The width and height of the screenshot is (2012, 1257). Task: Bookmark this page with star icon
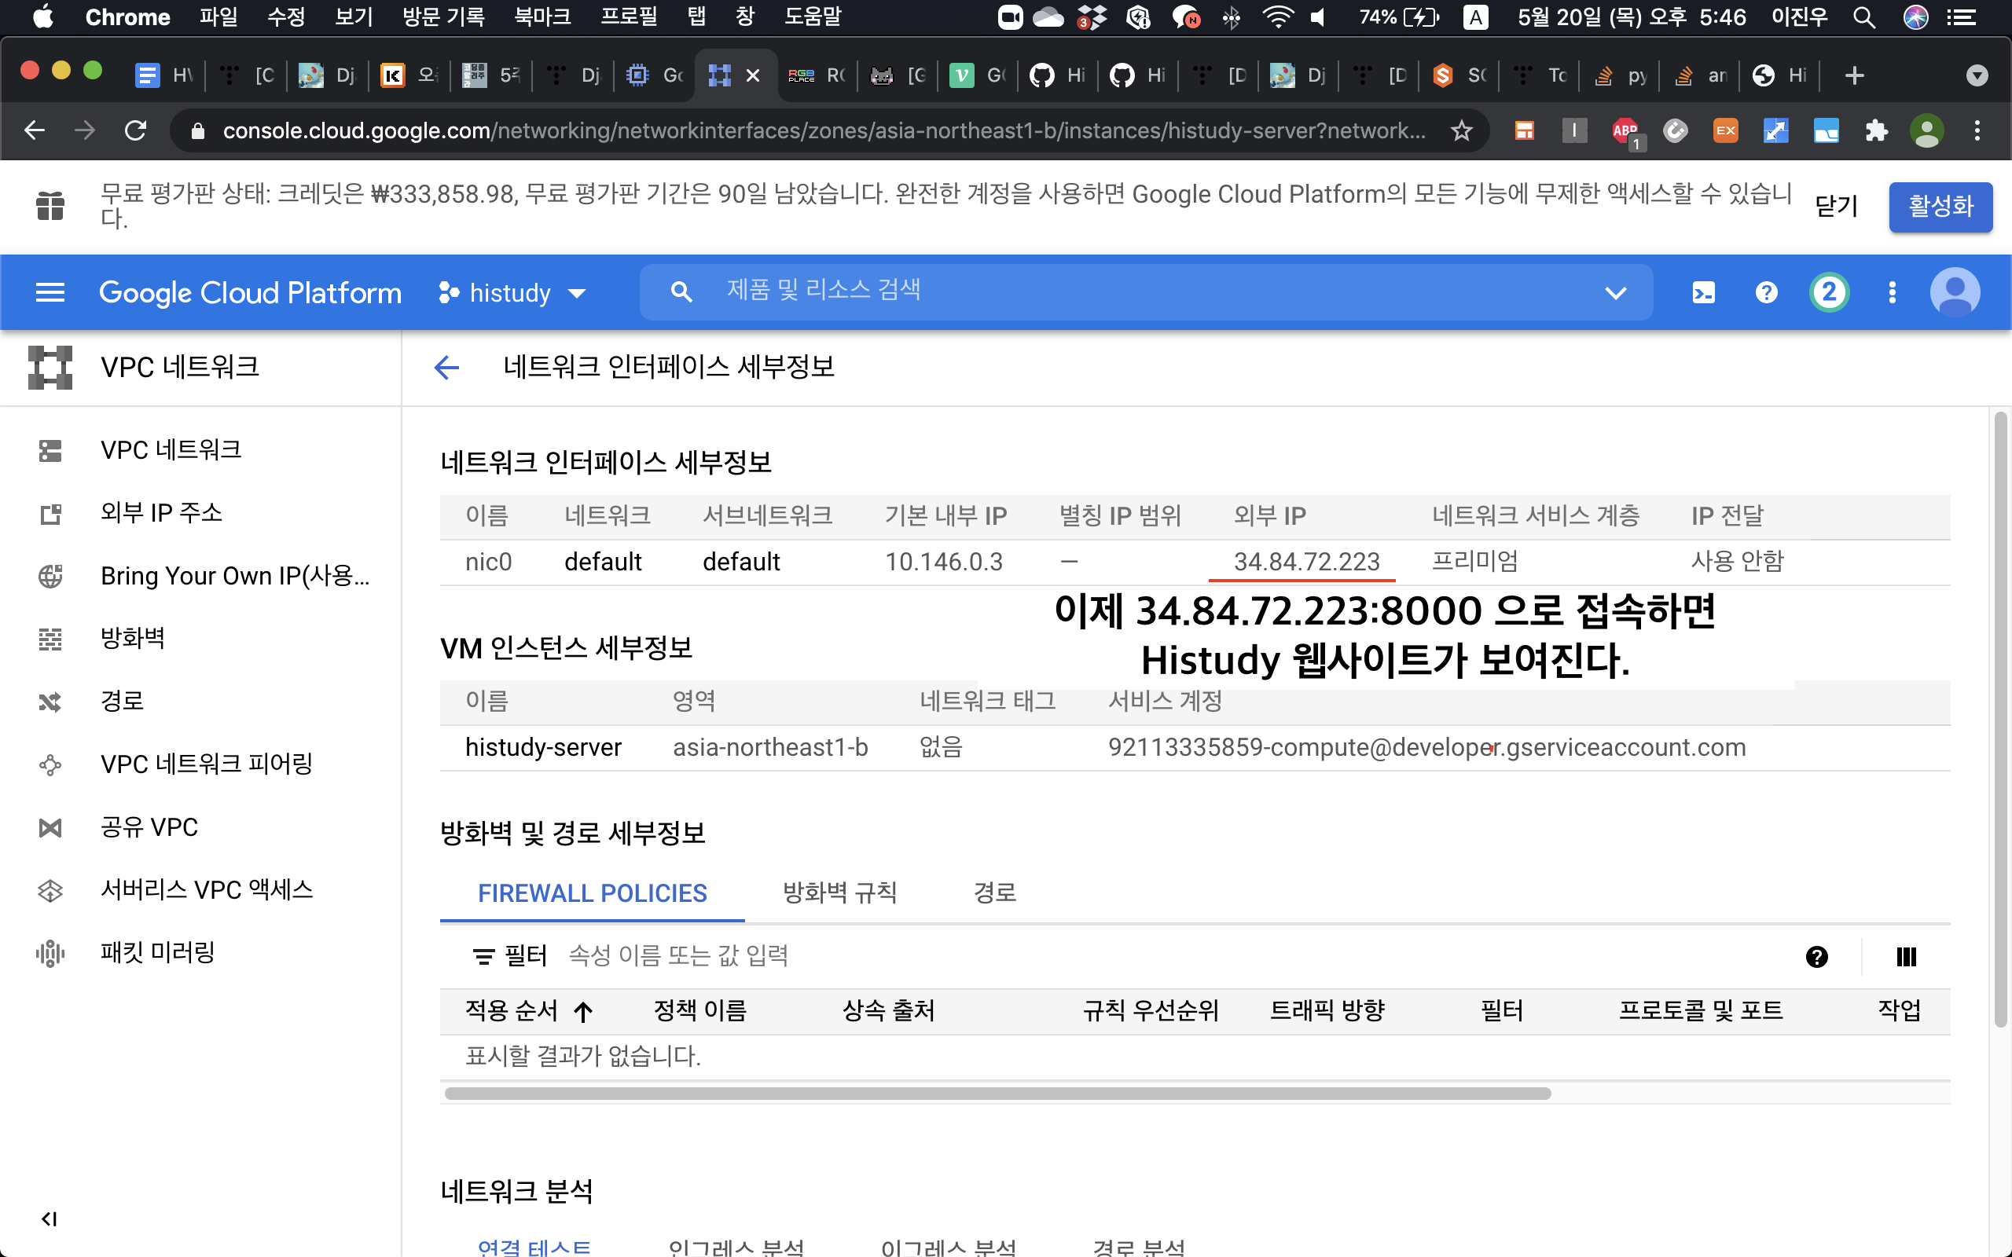click(1461, 130)
